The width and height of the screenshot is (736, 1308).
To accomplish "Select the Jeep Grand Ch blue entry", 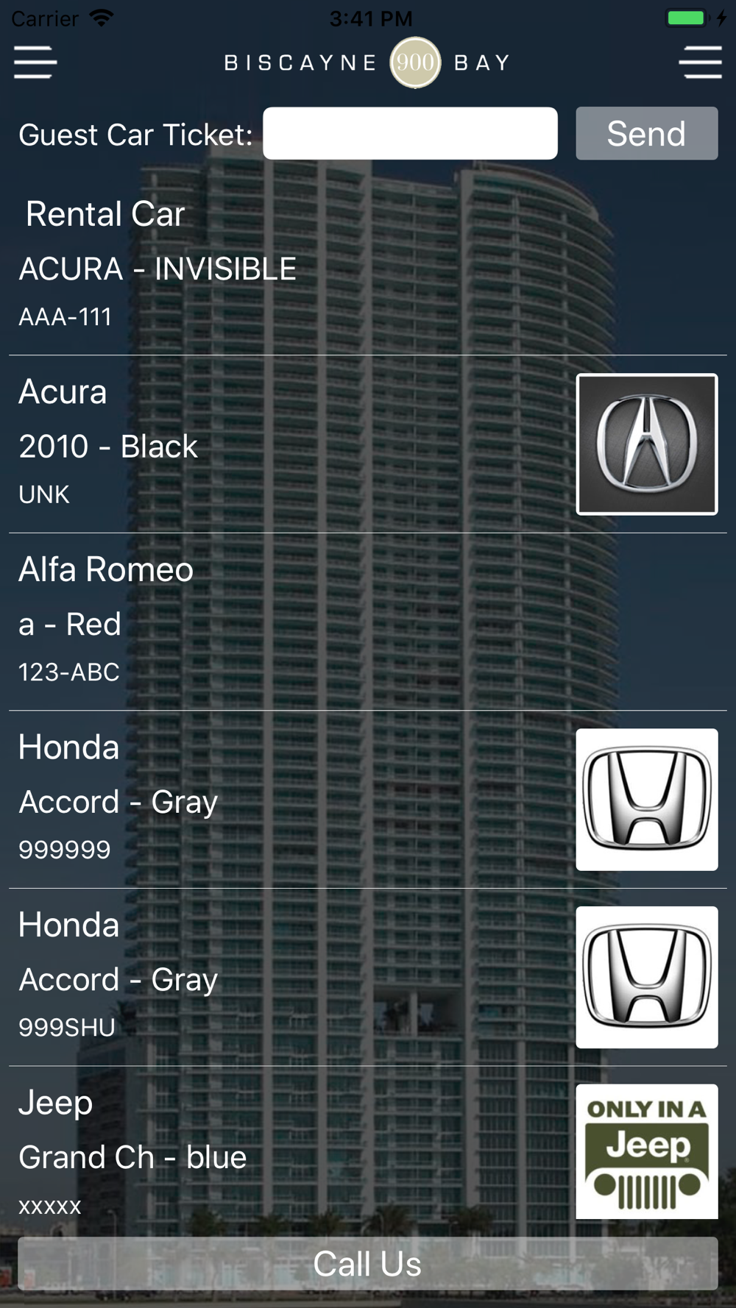I will (368, 1151).
